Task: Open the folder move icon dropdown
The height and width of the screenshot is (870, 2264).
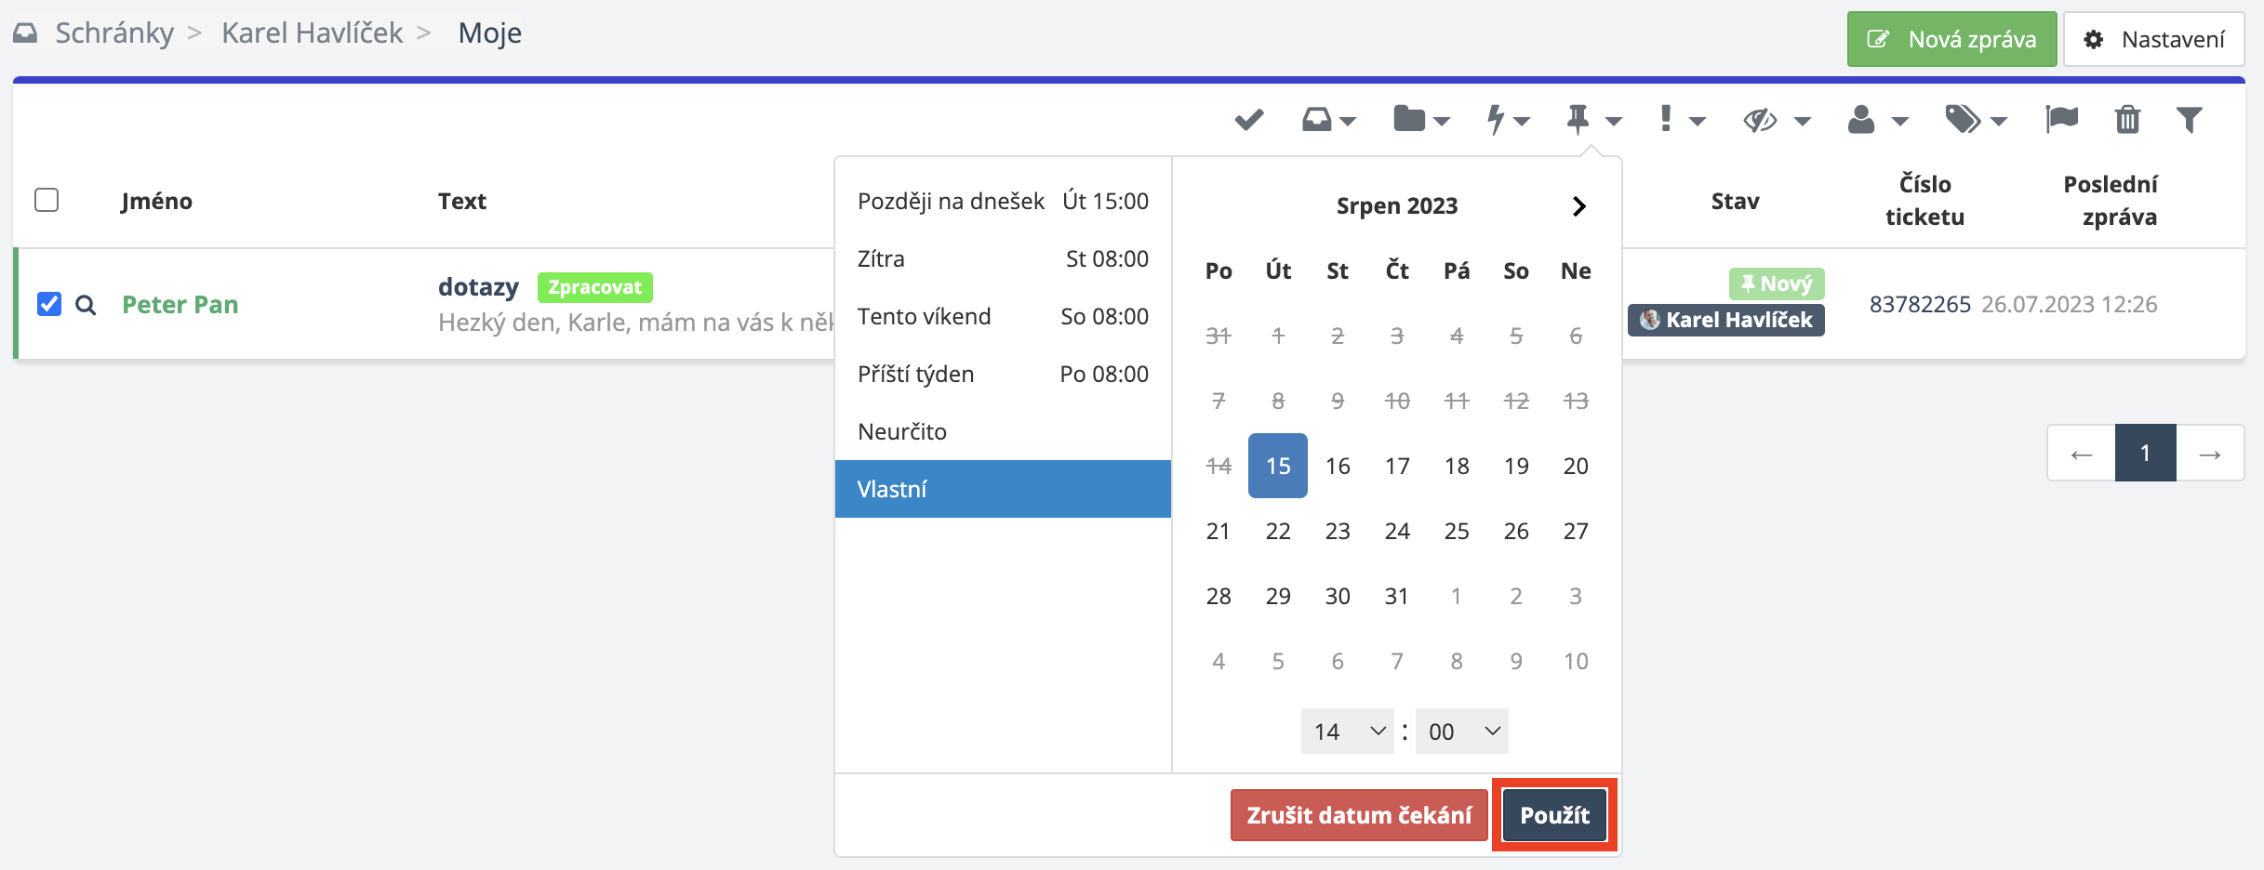Action: coord(1420,120)
